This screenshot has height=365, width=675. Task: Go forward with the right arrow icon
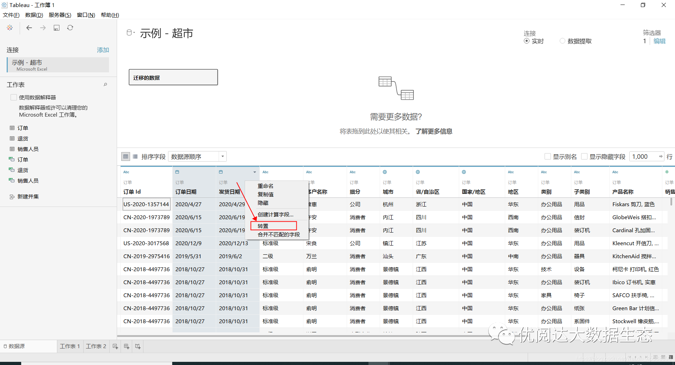point(43,28)
